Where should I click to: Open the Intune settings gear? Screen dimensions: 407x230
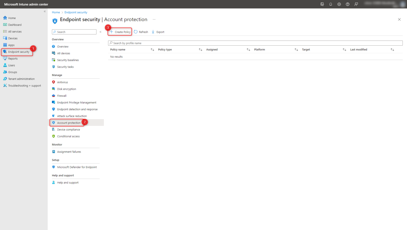339,4
